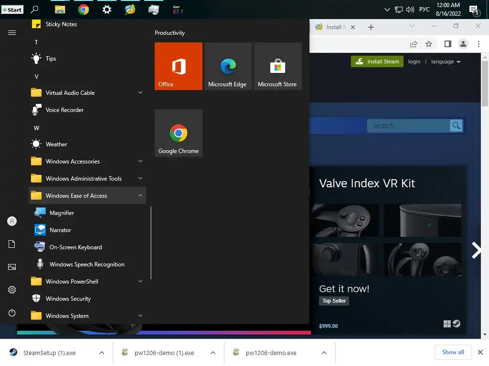
Task: Bookmark this page with the star icon
Action: (x=429, y=44)
